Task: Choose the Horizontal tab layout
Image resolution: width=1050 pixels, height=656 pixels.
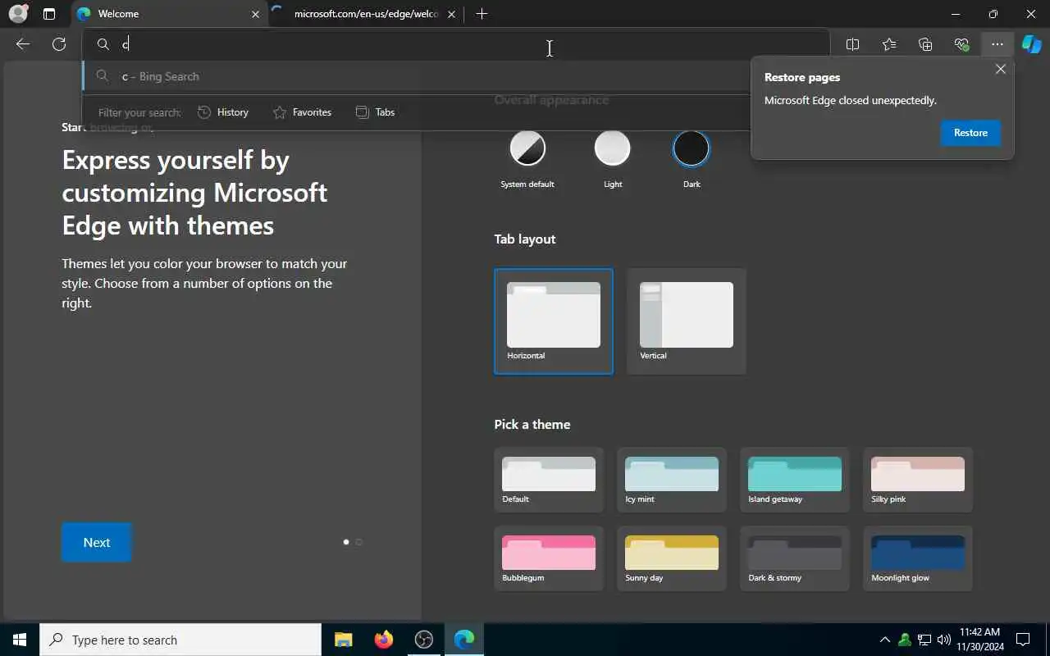Action: click(554, 321)
